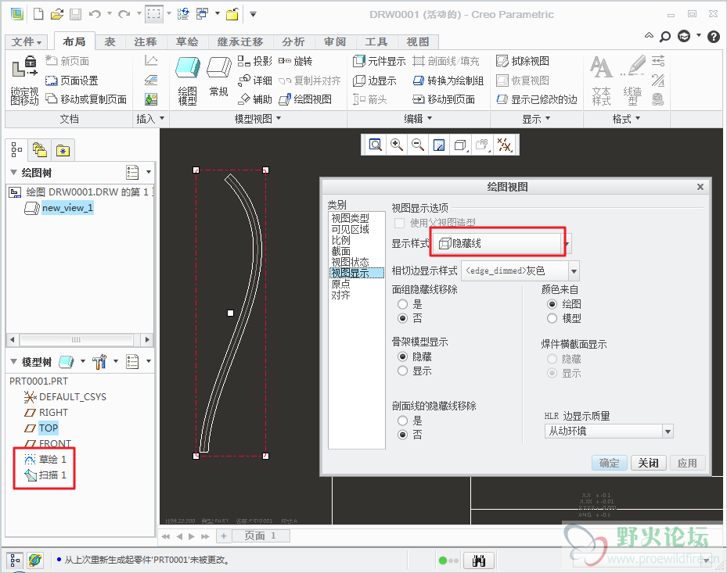Click Convert to Draft Group (转换为绘制组)
The image size is (727, 573).
pyautogui.click(x=448, y=81)
